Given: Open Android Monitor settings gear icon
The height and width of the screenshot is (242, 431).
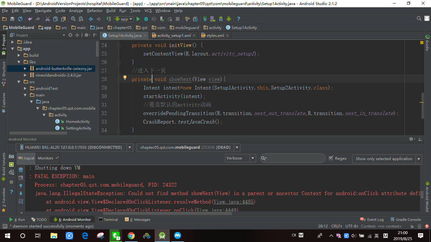Looking at the screenshot, I should tap(411, 139).
